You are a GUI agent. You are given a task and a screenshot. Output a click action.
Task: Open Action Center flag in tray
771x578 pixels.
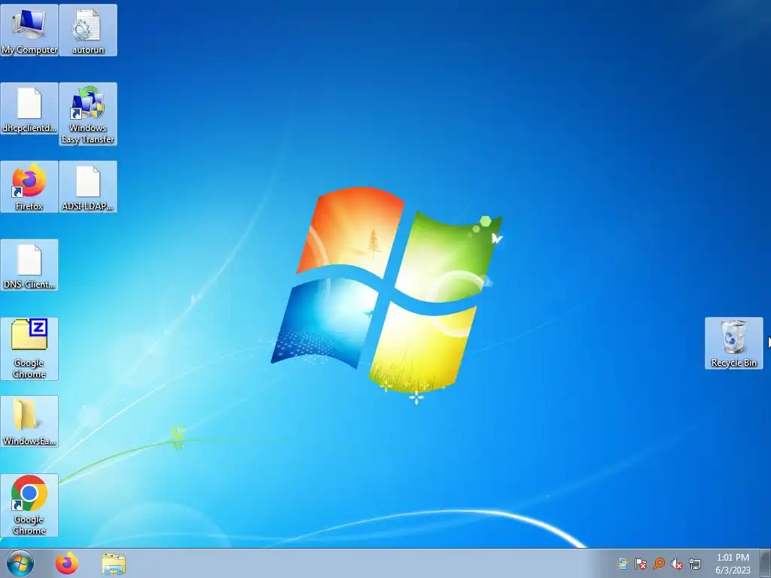click(641, 564)
